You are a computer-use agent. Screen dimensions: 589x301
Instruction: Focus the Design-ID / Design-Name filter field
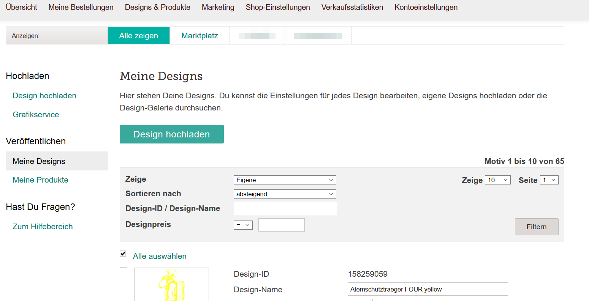285,209
